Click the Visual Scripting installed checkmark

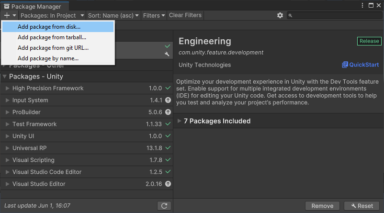(168, 159)
